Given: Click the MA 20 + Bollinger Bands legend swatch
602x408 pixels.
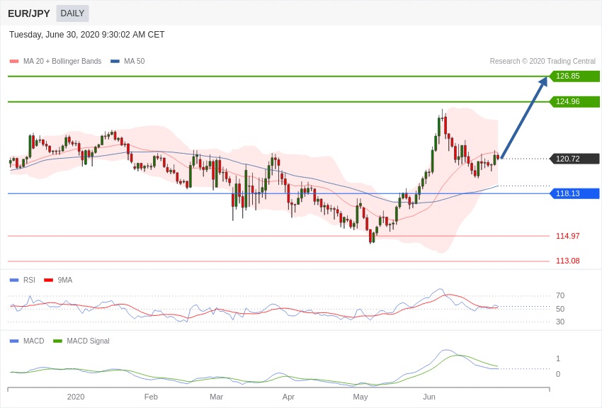Looking at the screenshot, I should [14, 62].
